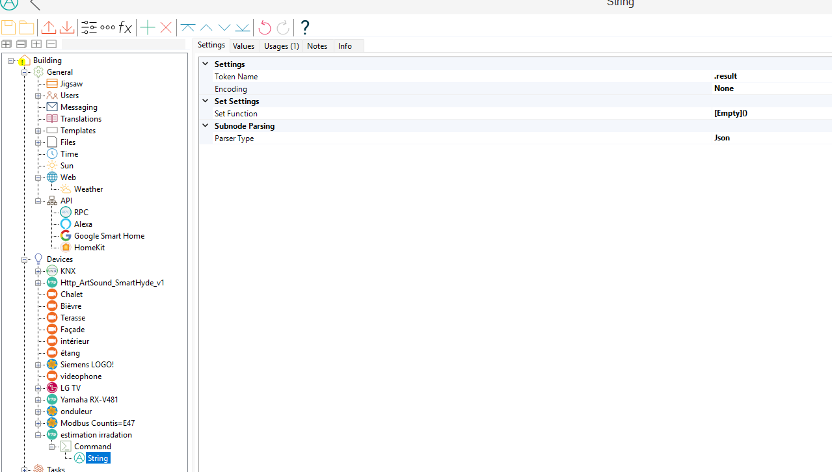Open help with the question mark icon
The image size is (832, 472).
pyautogui.click(x=304, y=27)
